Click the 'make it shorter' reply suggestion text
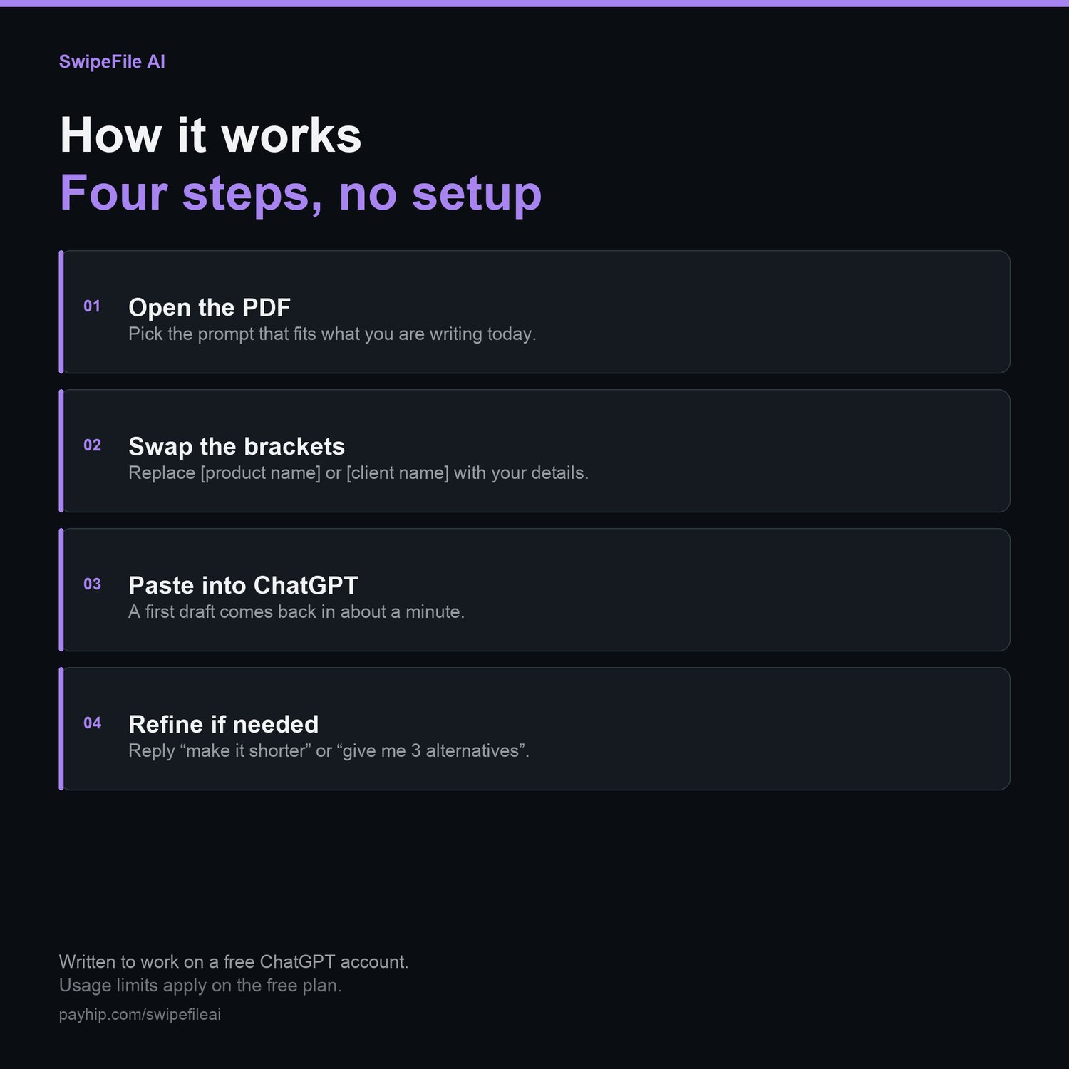The image size is (1069, 1069). pyautogui.click(x=246, y=751)
